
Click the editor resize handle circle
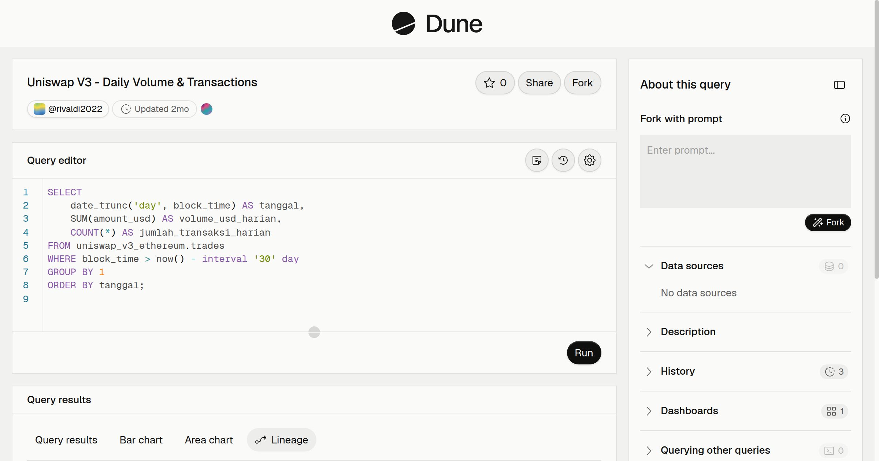(314, 332)
